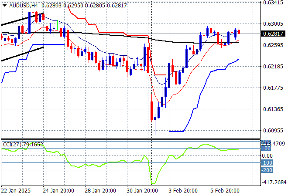Select the low price value 0.62805
This screenshot has width=288, height=196.
(95, 6)
